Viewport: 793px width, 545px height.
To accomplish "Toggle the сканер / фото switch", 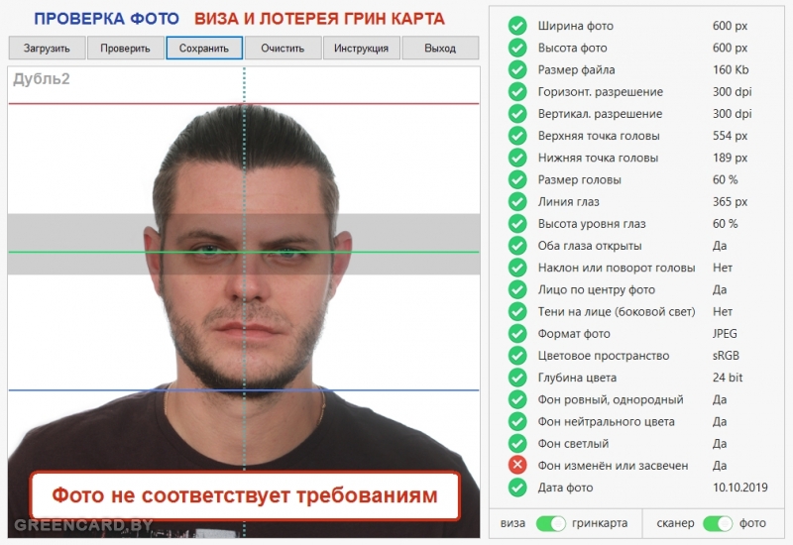I will tap(718, 523).
